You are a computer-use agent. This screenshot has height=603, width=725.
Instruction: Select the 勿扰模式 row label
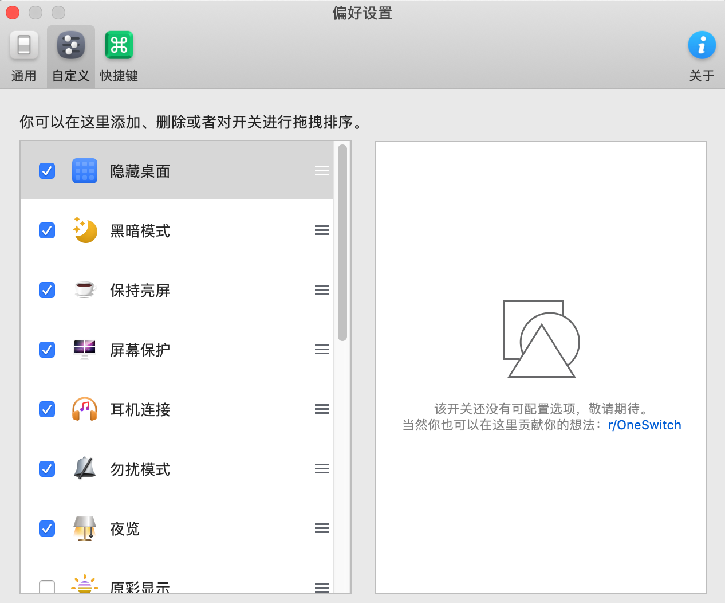coord(140,469)
